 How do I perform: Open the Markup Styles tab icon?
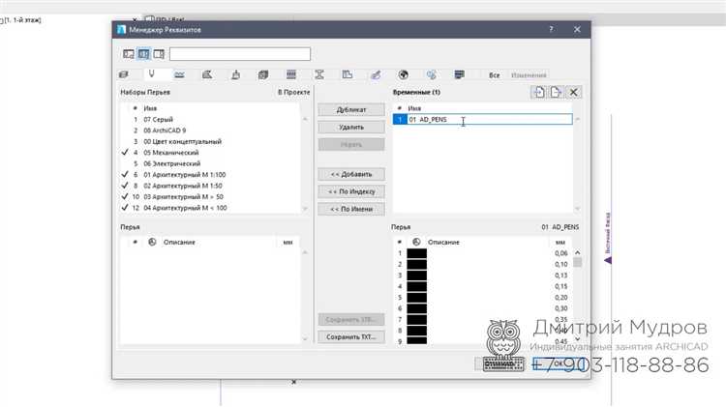(x=376, y=74)
